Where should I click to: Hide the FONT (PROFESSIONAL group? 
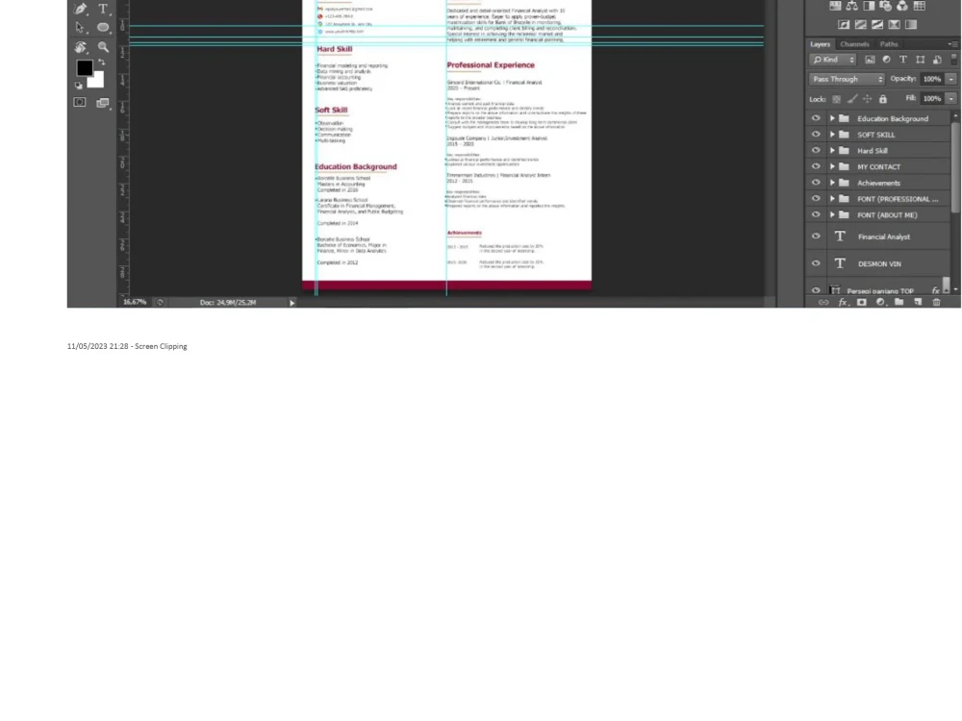pyautogui.click(x=816, y=199)
